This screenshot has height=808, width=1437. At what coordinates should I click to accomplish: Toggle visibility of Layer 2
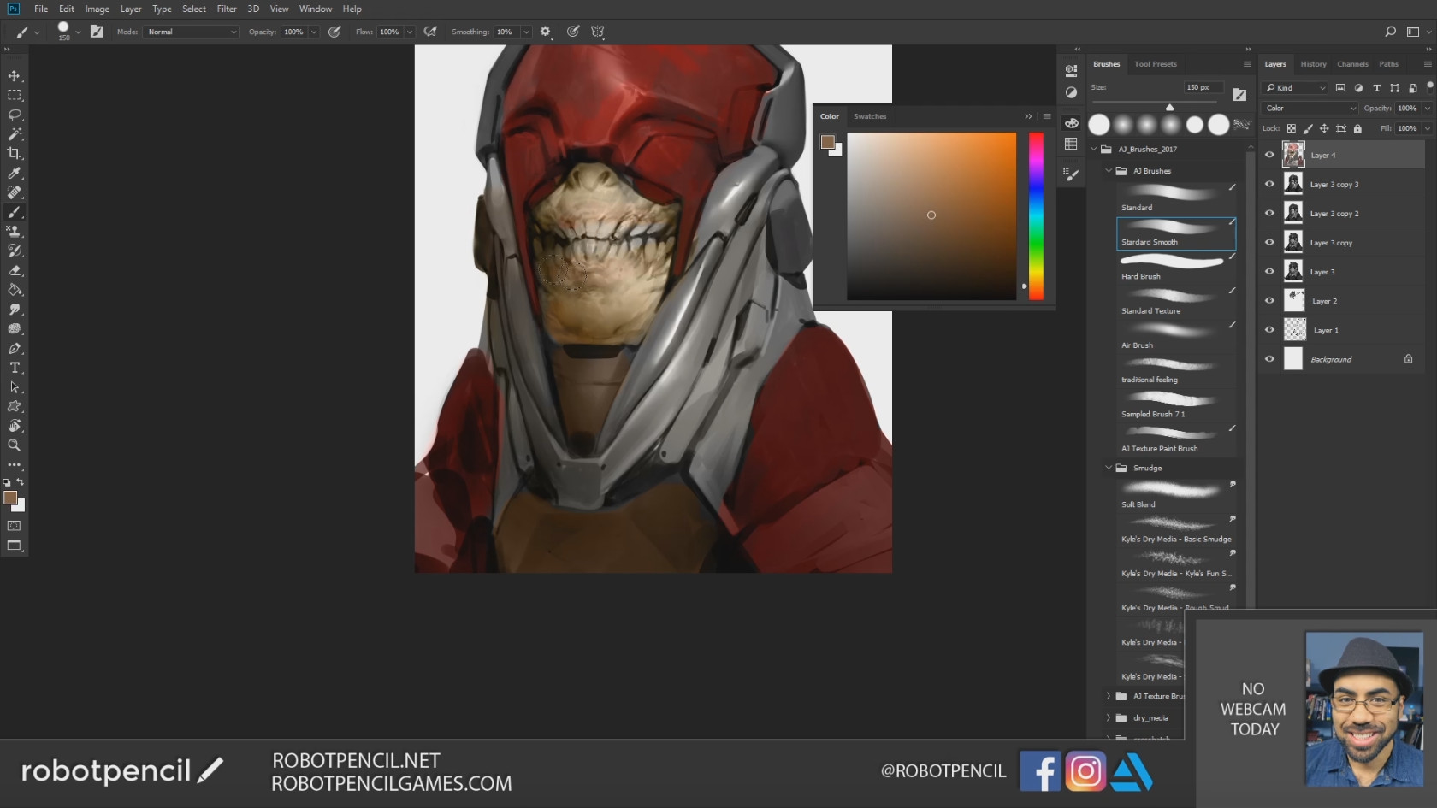(x=1269, y=301)
